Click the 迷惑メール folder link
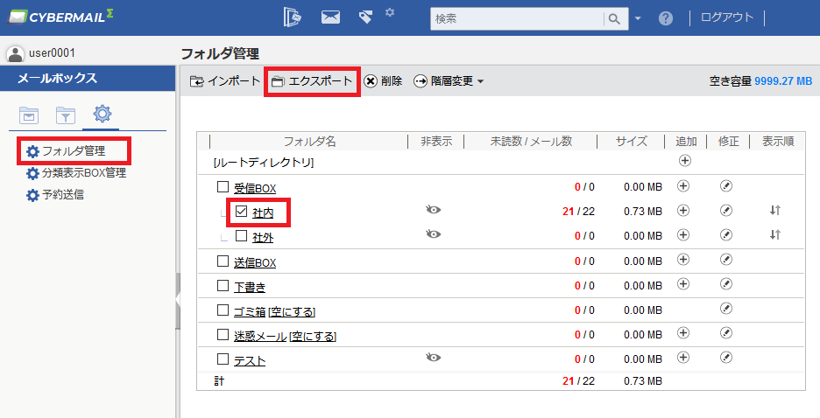This screenshot has width=820, height=418. 260,336
